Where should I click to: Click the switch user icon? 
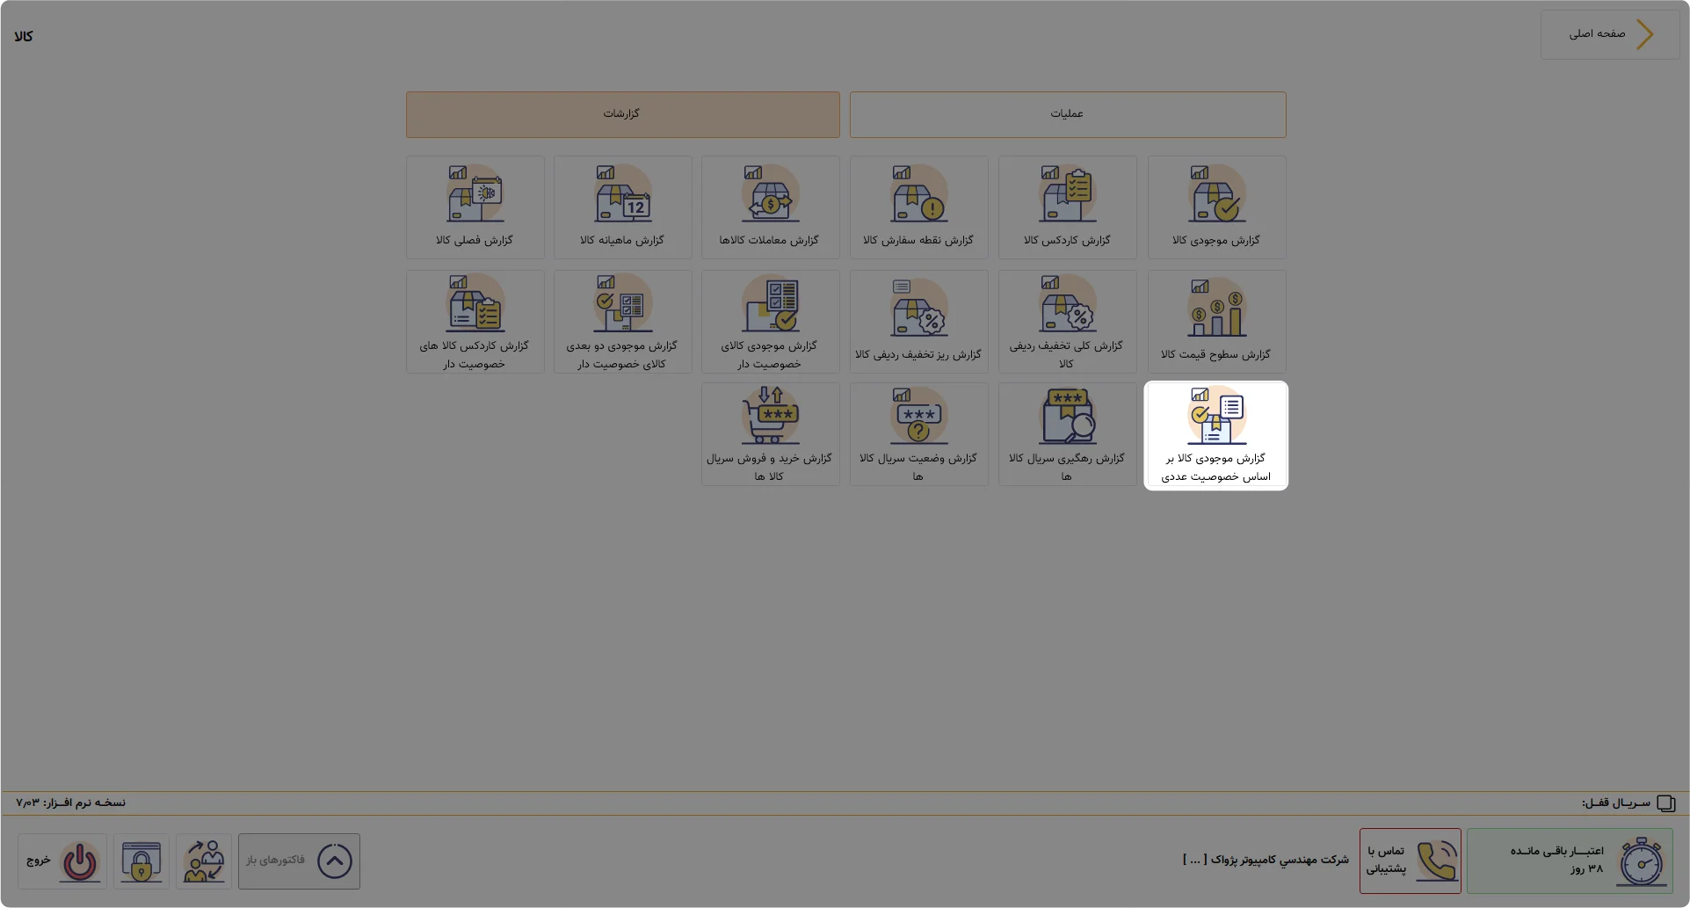[x=204, y=861]
